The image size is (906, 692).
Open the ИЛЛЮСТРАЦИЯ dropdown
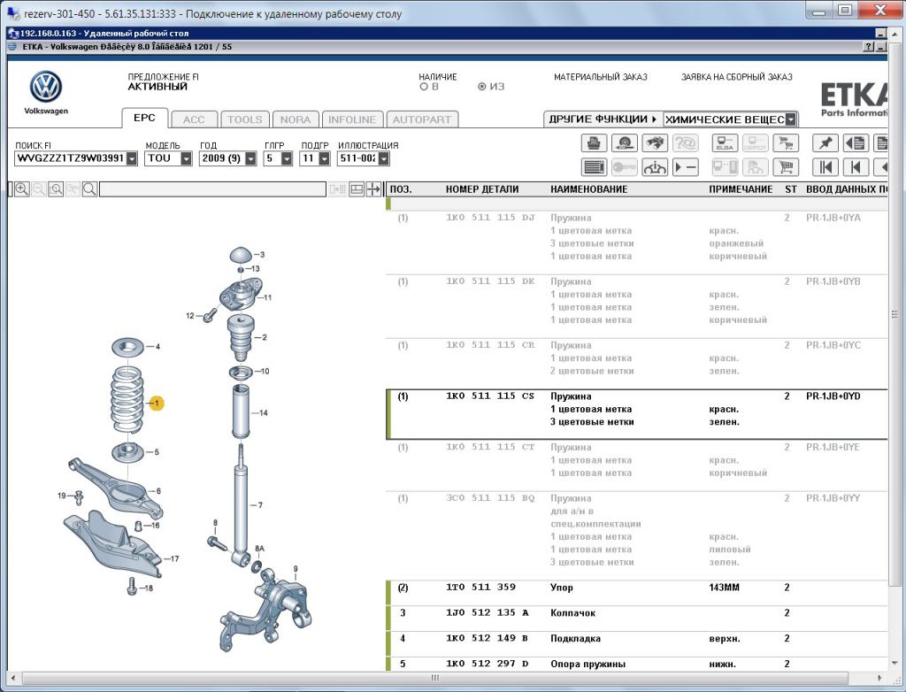384,158
